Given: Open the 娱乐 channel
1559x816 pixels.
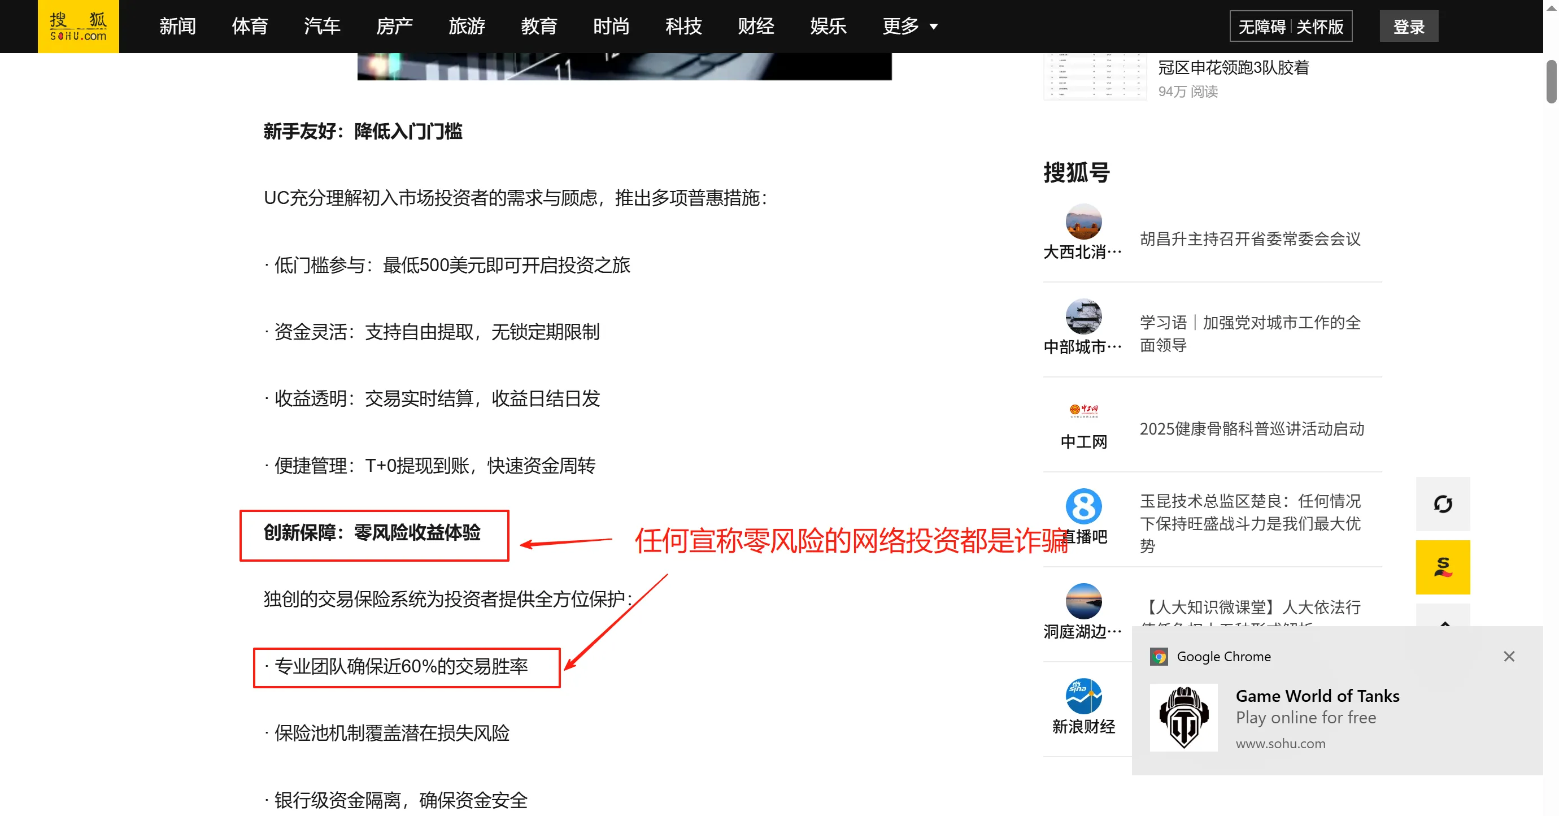Looking at the screenshot, I should tap(828, 27).
